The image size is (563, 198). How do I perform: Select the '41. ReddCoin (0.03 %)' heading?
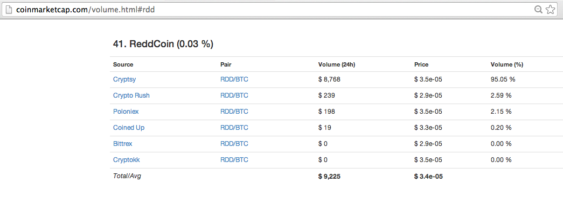pyautogui.click(x=163, y=45)
